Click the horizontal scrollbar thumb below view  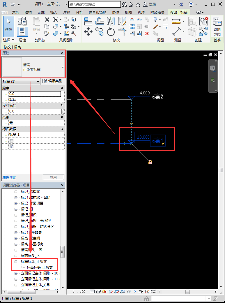click(x=187, y=291)
